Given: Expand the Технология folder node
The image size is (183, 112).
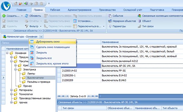Looking at the screenshot, I should (11, 94).
